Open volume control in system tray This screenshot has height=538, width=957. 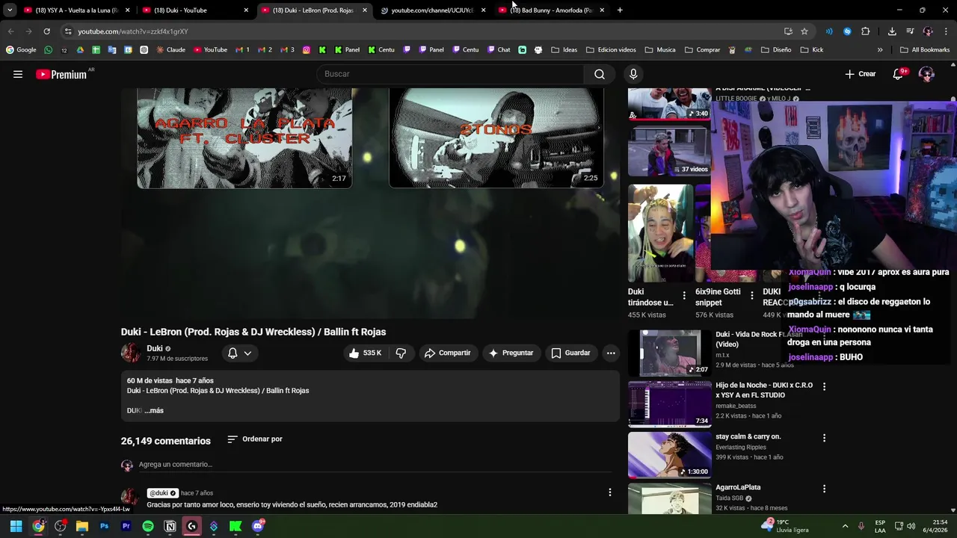coord(911,526)
